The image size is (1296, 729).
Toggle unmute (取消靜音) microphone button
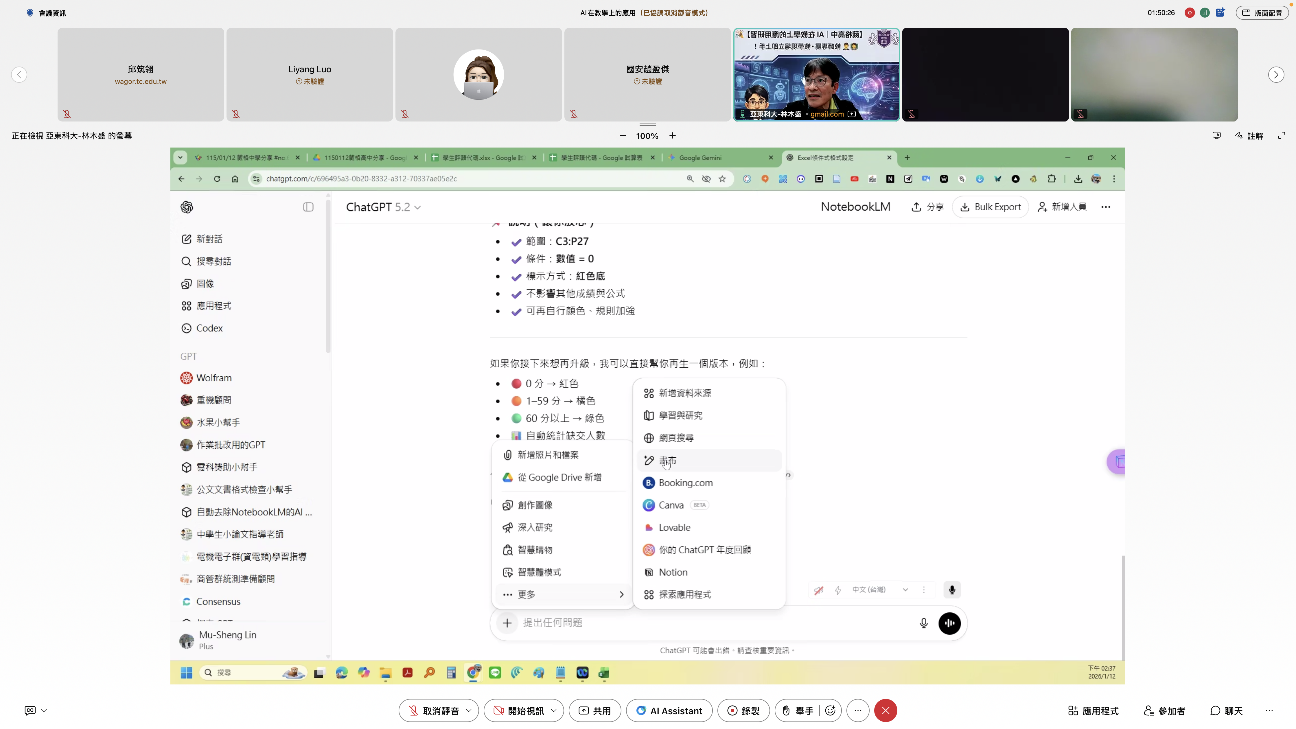click(x=434, y=710)
